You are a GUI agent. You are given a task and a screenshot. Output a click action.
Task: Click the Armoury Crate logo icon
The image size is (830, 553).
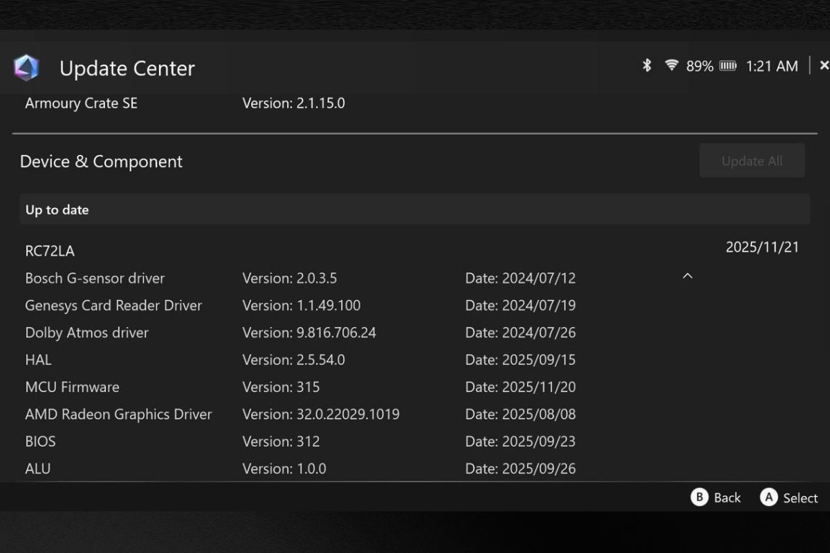26,68
